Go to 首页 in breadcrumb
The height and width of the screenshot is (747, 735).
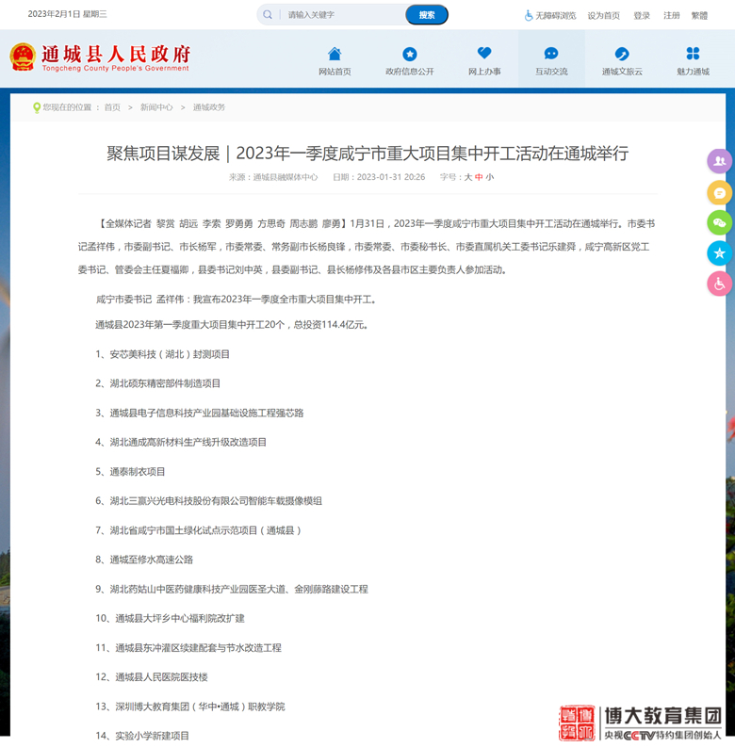(112, 107)
